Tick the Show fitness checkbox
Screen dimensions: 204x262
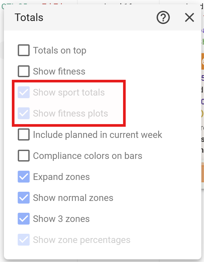click(x=24, y=72)
